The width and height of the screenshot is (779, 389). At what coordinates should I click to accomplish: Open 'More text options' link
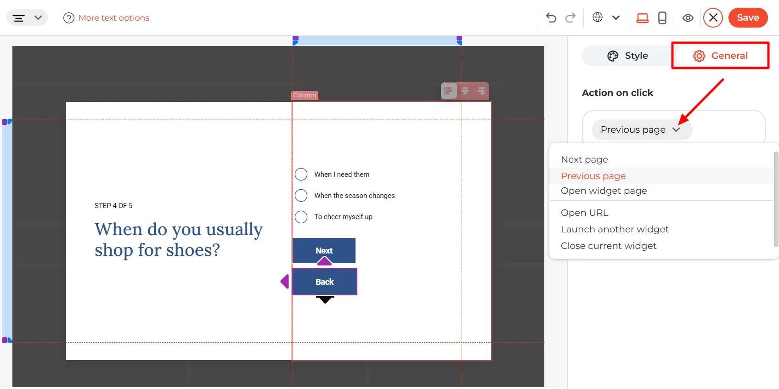click(114, 18)
